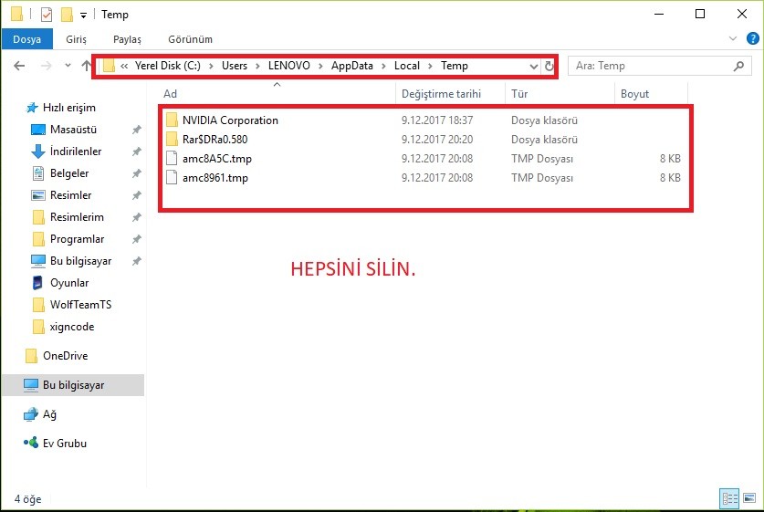The image size is (764, 512).
Task: Open xigncode folder in the sidebar
Action: (71, 327)
